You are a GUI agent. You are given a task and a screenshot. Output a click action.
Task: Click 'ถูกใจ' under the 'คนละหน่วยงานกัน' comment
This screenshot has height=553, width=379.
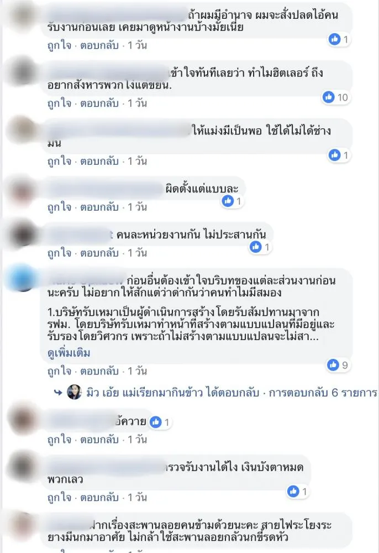pos(59,253)
